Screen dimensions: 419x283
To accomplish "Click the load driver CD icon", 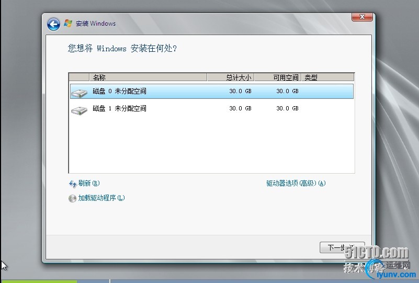I will pyautogui.click(x=72, y=198).
